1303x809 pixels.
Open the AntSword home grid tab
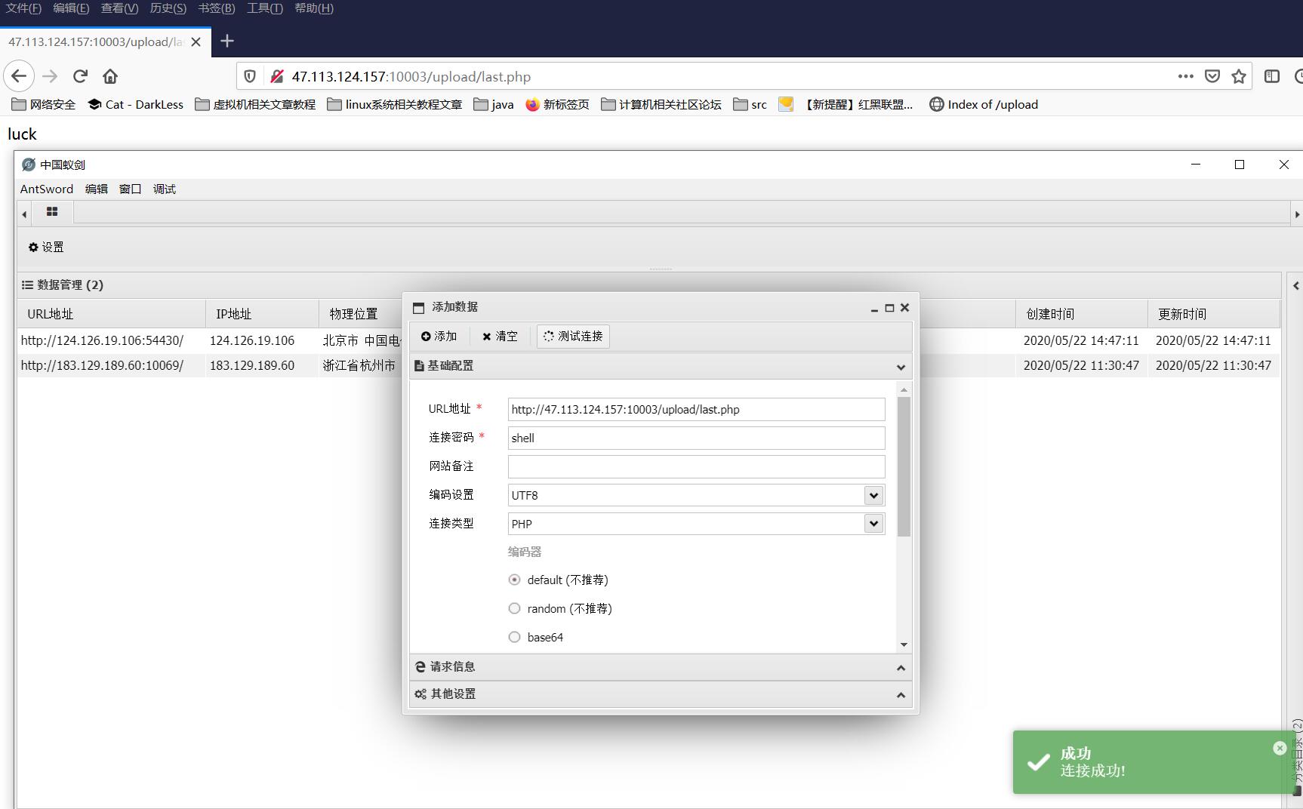pos(52,212)
